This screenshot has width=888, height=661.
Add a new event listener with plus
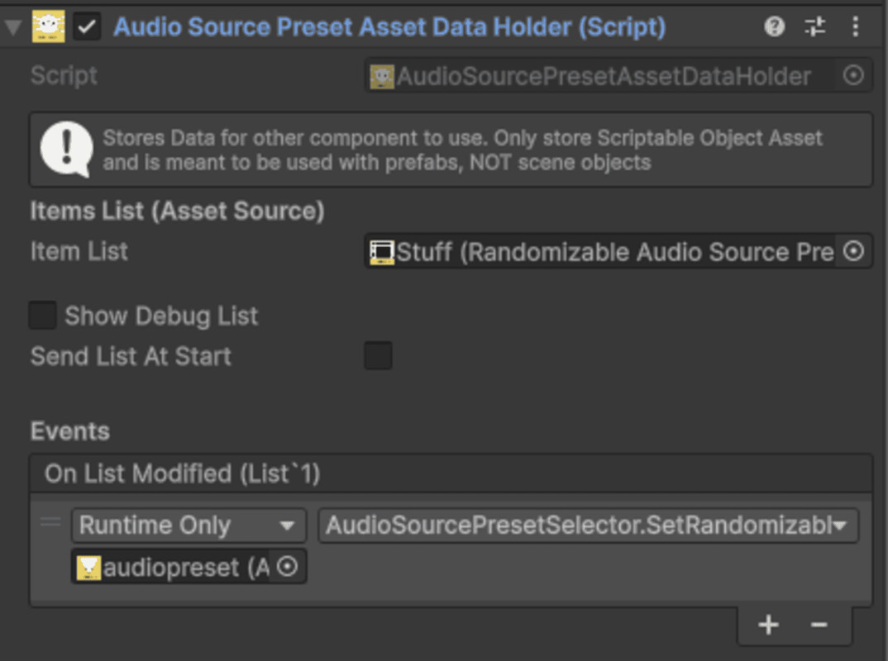768,625
